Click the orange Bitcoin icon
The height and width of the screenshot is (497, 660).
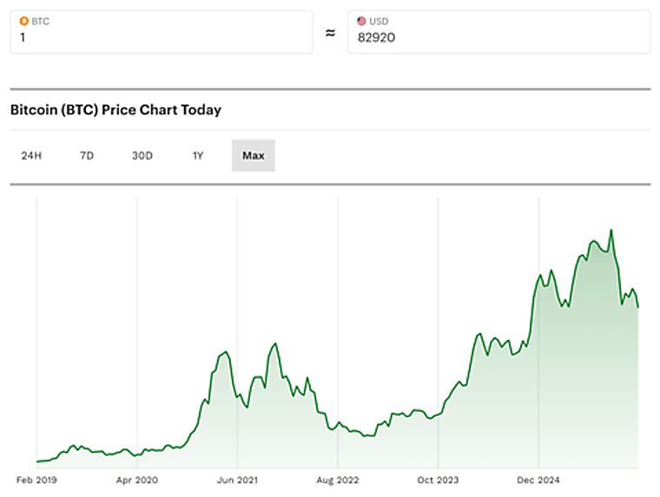(24, 21)
